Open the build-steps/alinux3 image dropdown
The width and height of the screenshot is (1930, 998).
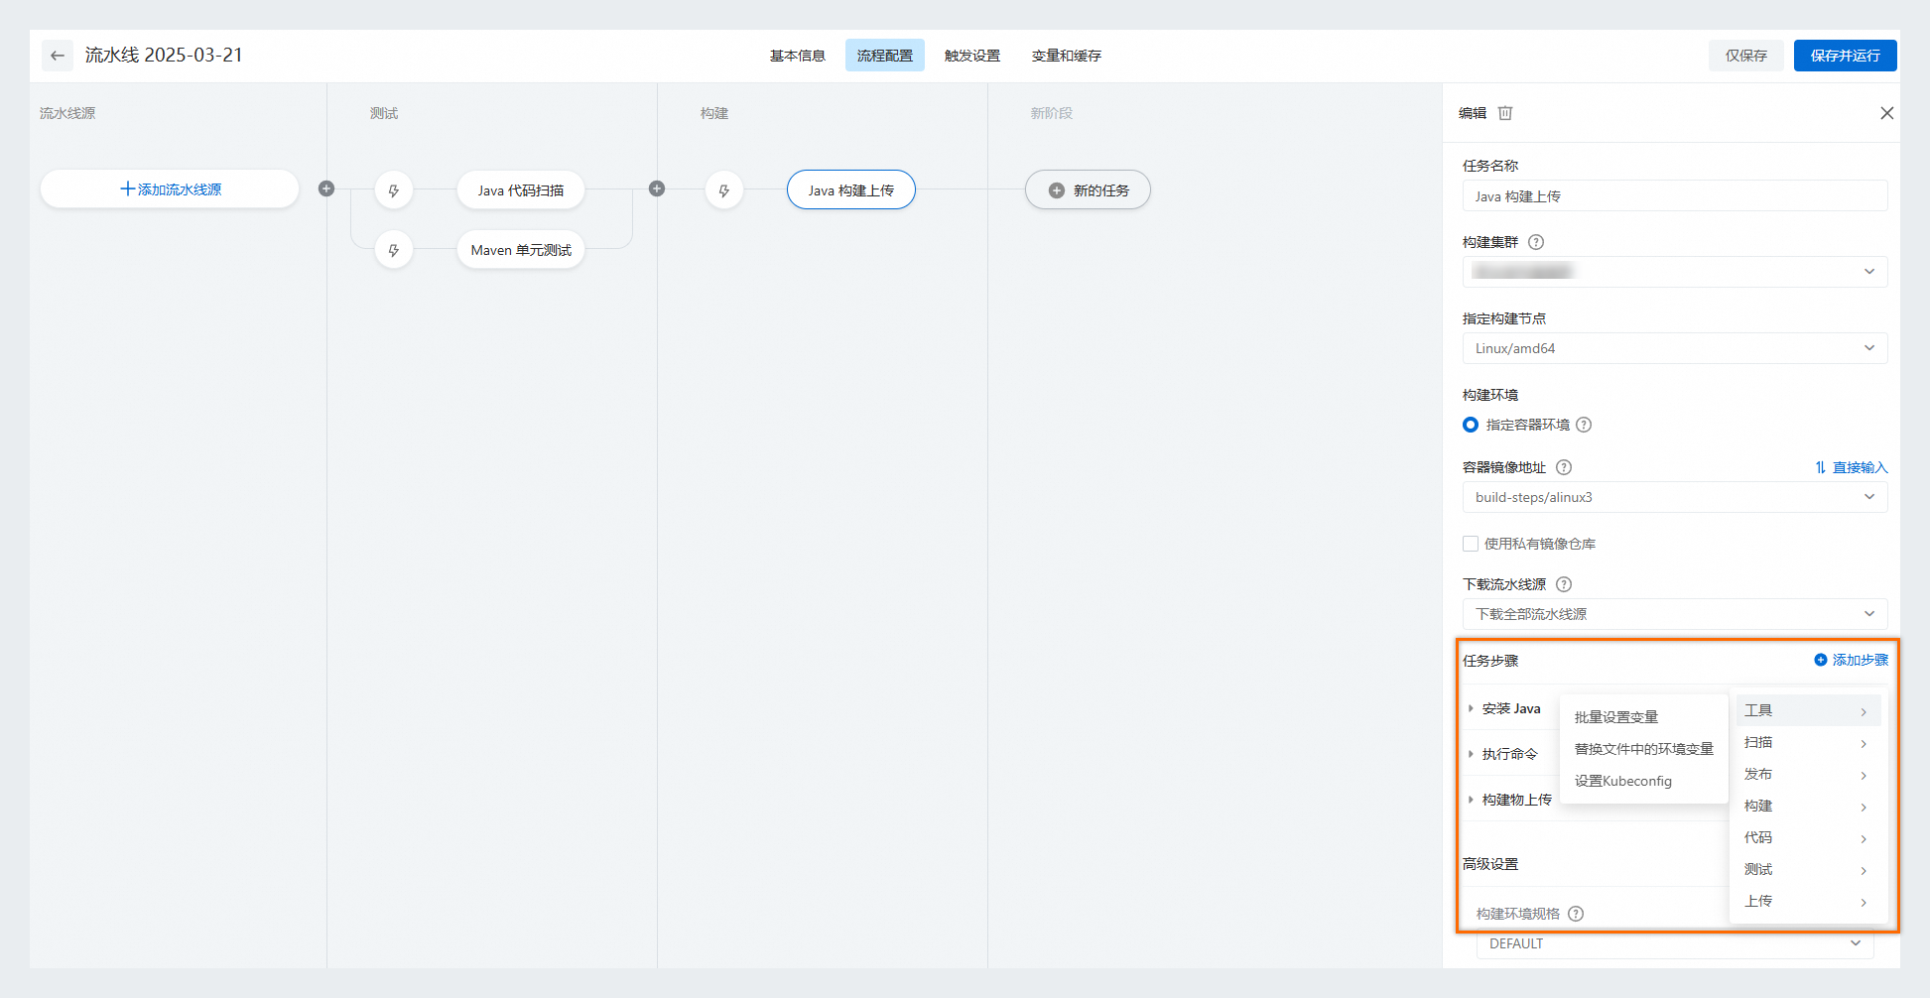pyautogui.click(x=1675, y=497)
